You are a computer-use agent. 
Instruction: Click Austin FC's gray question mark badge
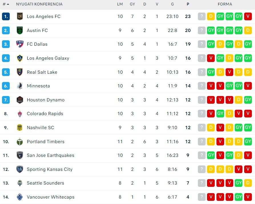(202, 30)
